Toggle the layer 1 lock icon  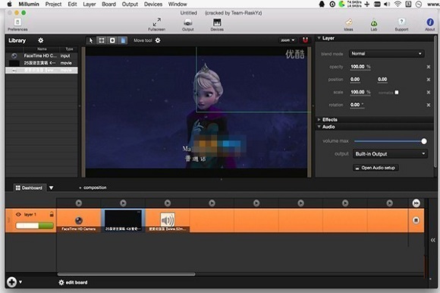click(52, 214)
